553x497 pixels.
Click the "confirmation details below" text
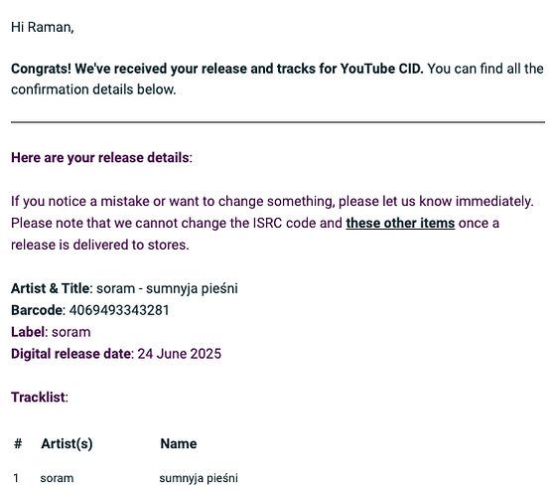tap(93, 89)
